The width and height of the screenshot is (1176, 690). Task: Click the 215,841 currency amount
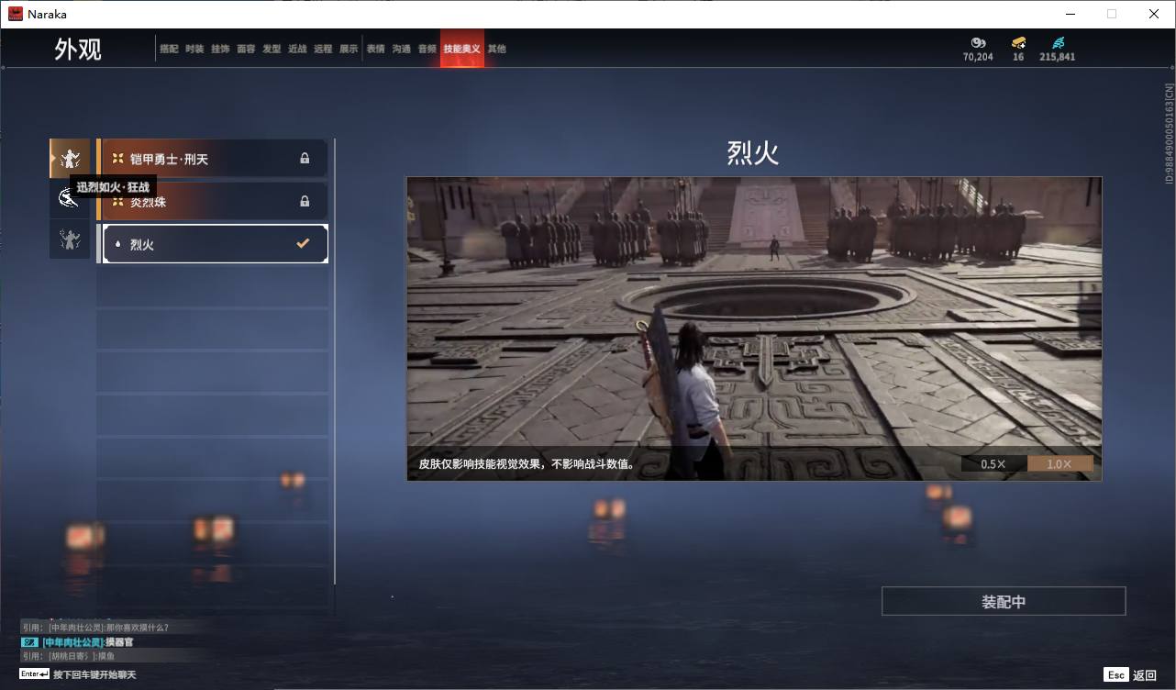point(1058,57)
